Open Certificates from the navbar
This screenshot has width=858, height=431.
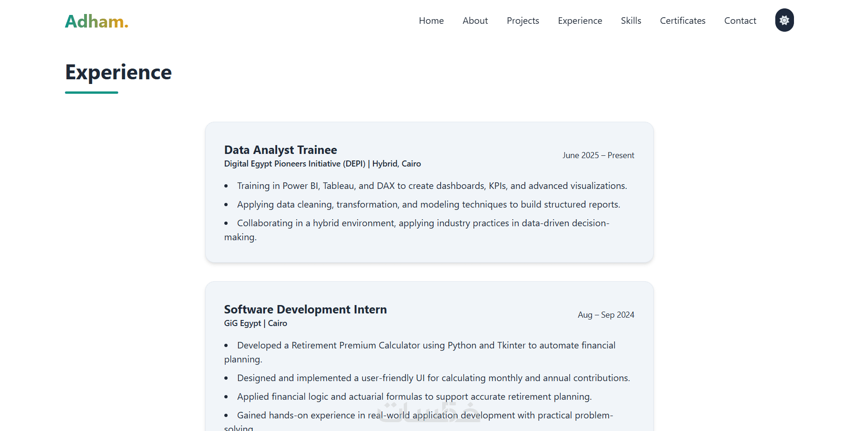coord(682,21)
